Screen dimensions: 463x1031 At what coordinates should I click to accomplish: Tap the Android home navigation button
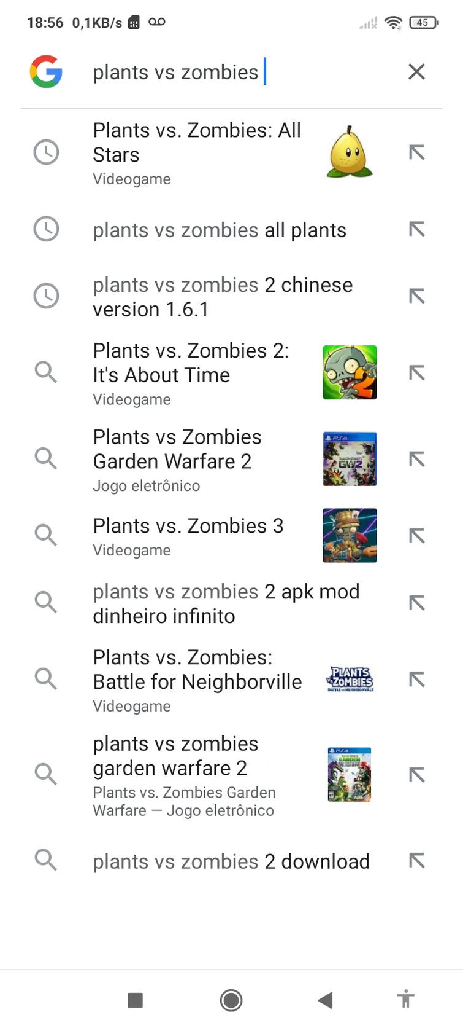point(231,1000)
